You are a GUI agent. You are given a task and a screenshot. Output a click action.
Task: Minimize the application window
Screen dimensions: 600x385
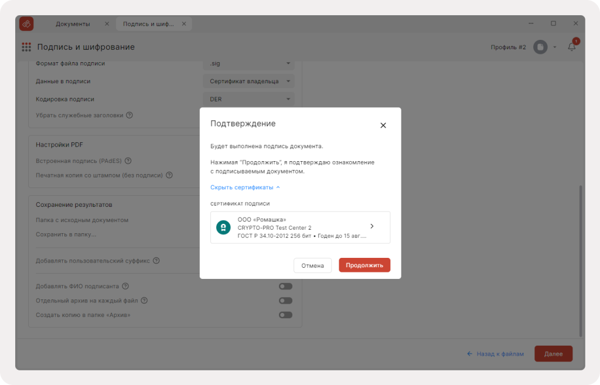tap(531, 23)
